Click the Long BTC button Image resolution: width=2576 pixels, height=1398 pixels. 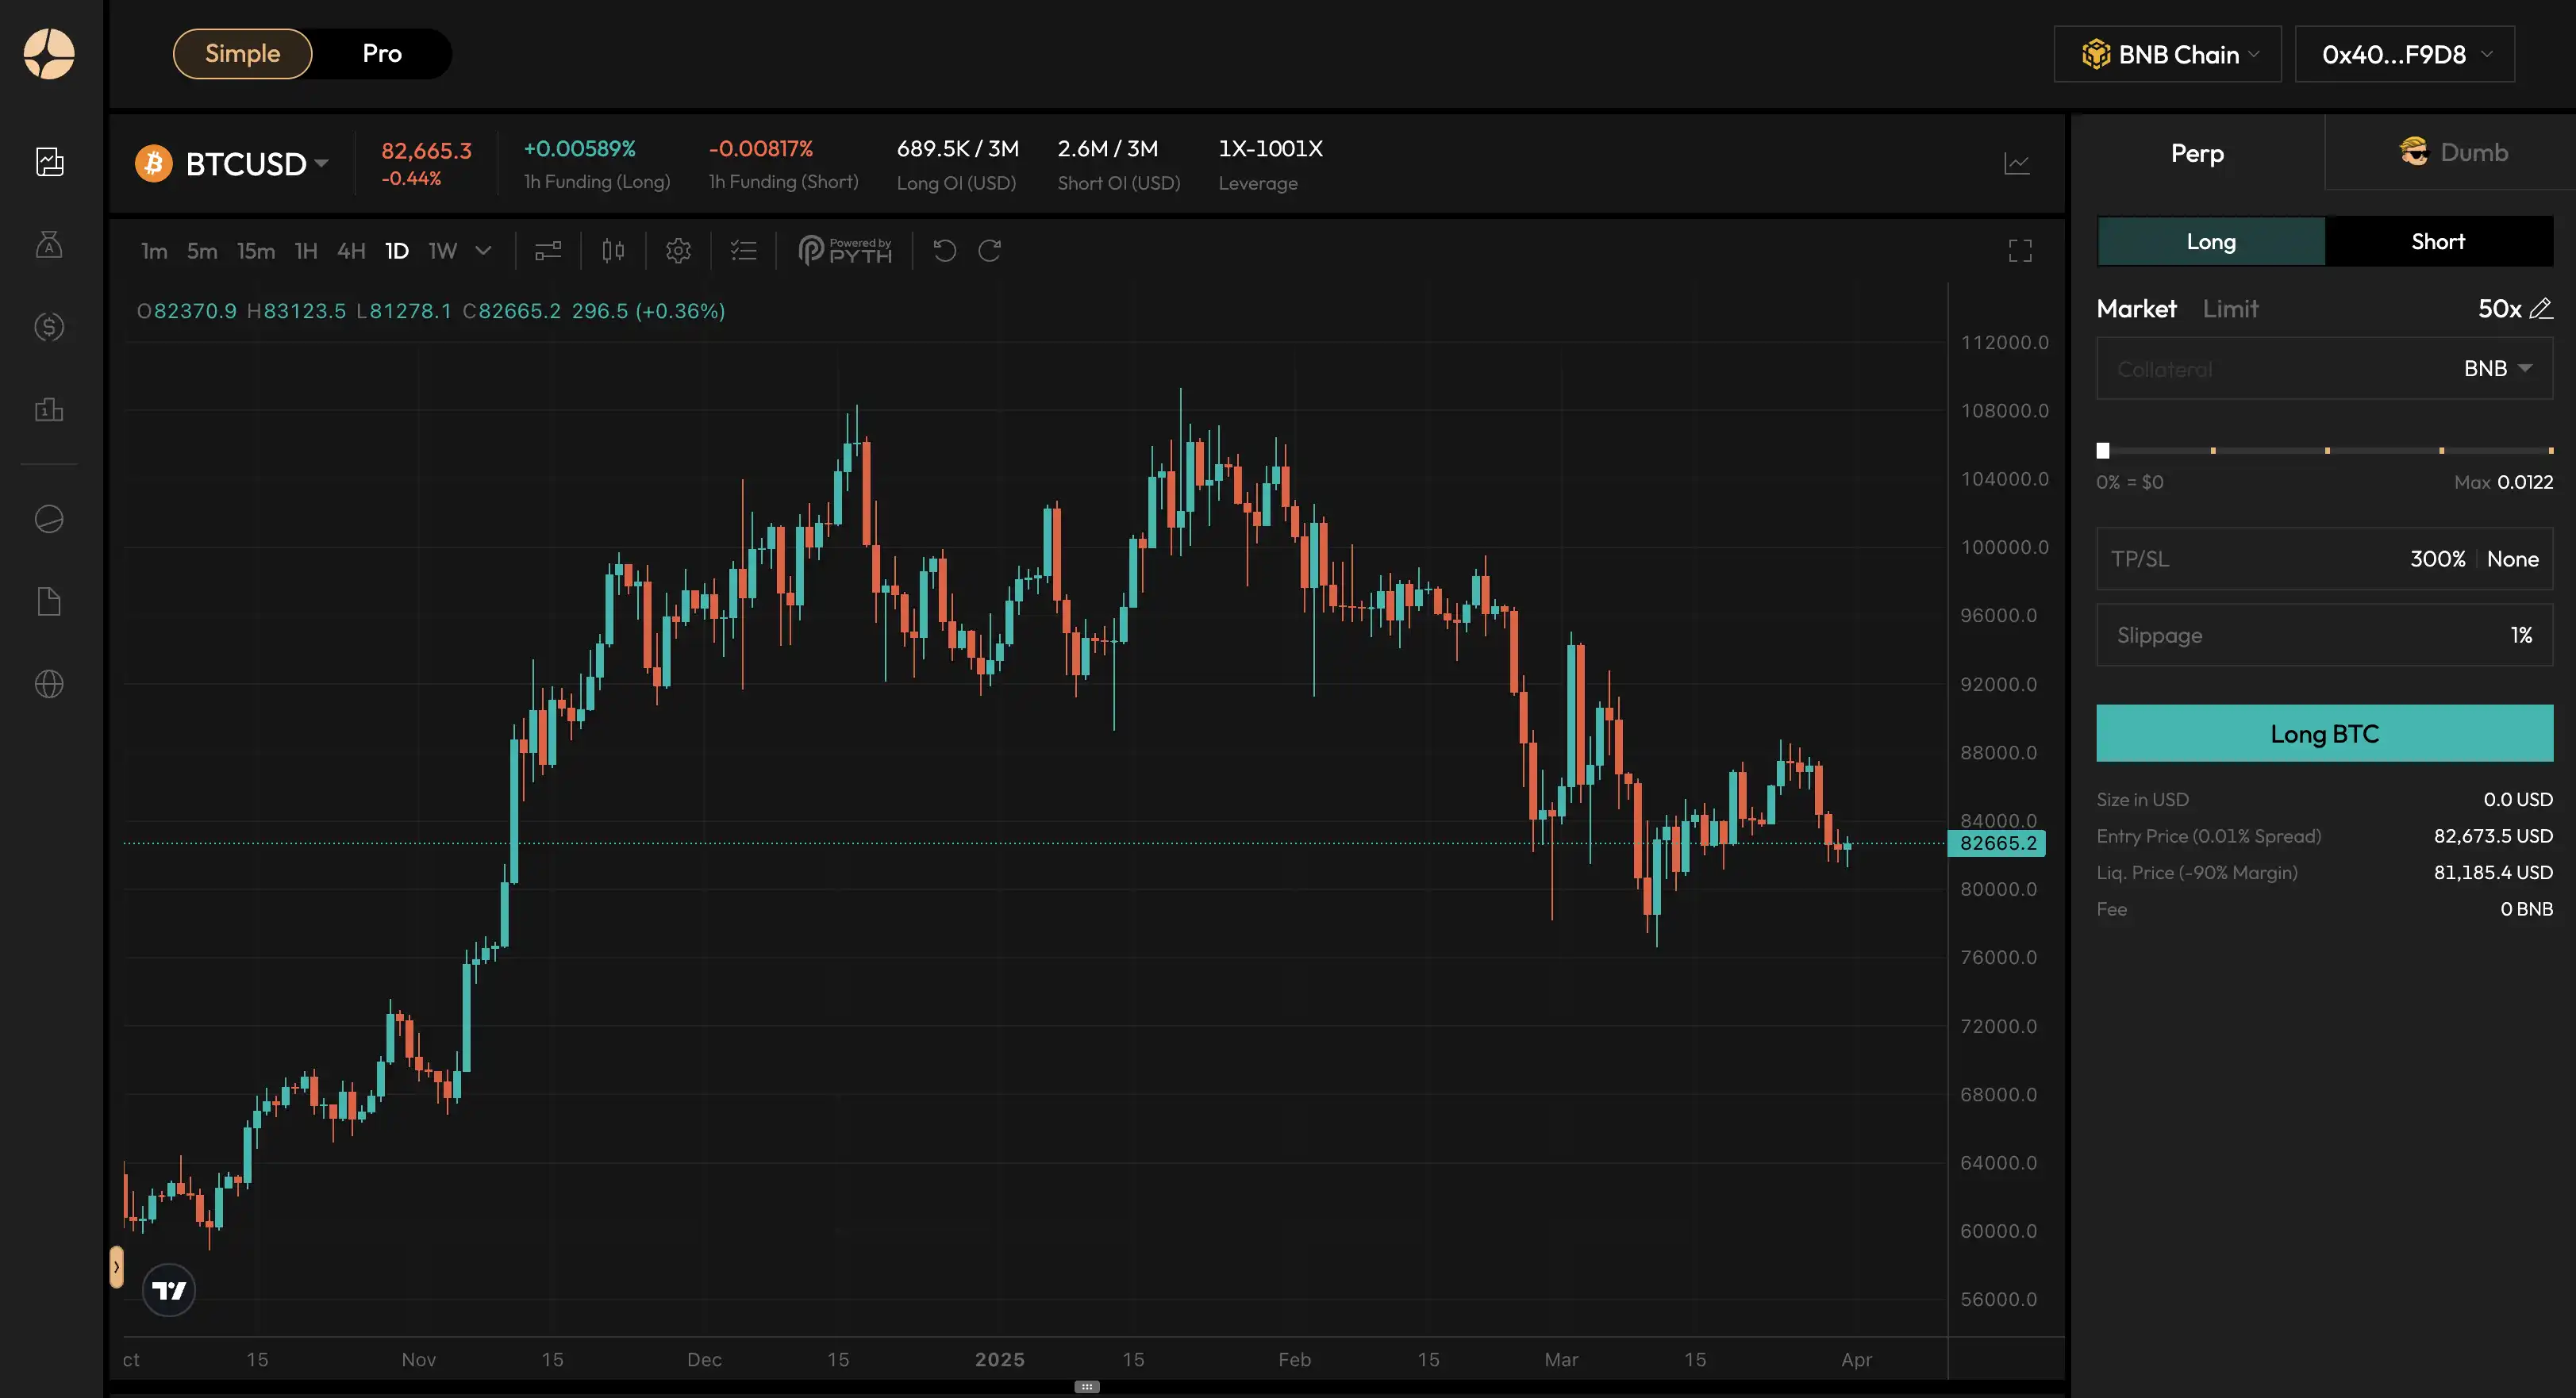(x=2324, y=734)
